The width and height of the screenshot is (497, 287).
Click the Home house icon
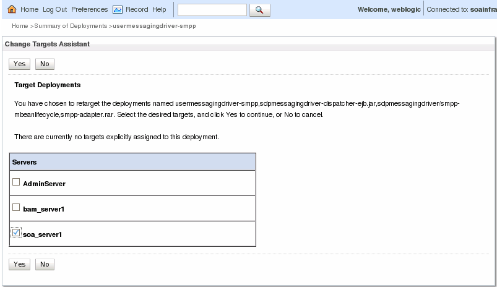[12, 9]
